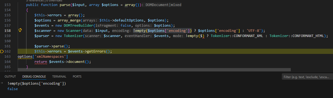Click the arrow marker beside the debug console expression
333x98 pixels.
click(2, 83)
